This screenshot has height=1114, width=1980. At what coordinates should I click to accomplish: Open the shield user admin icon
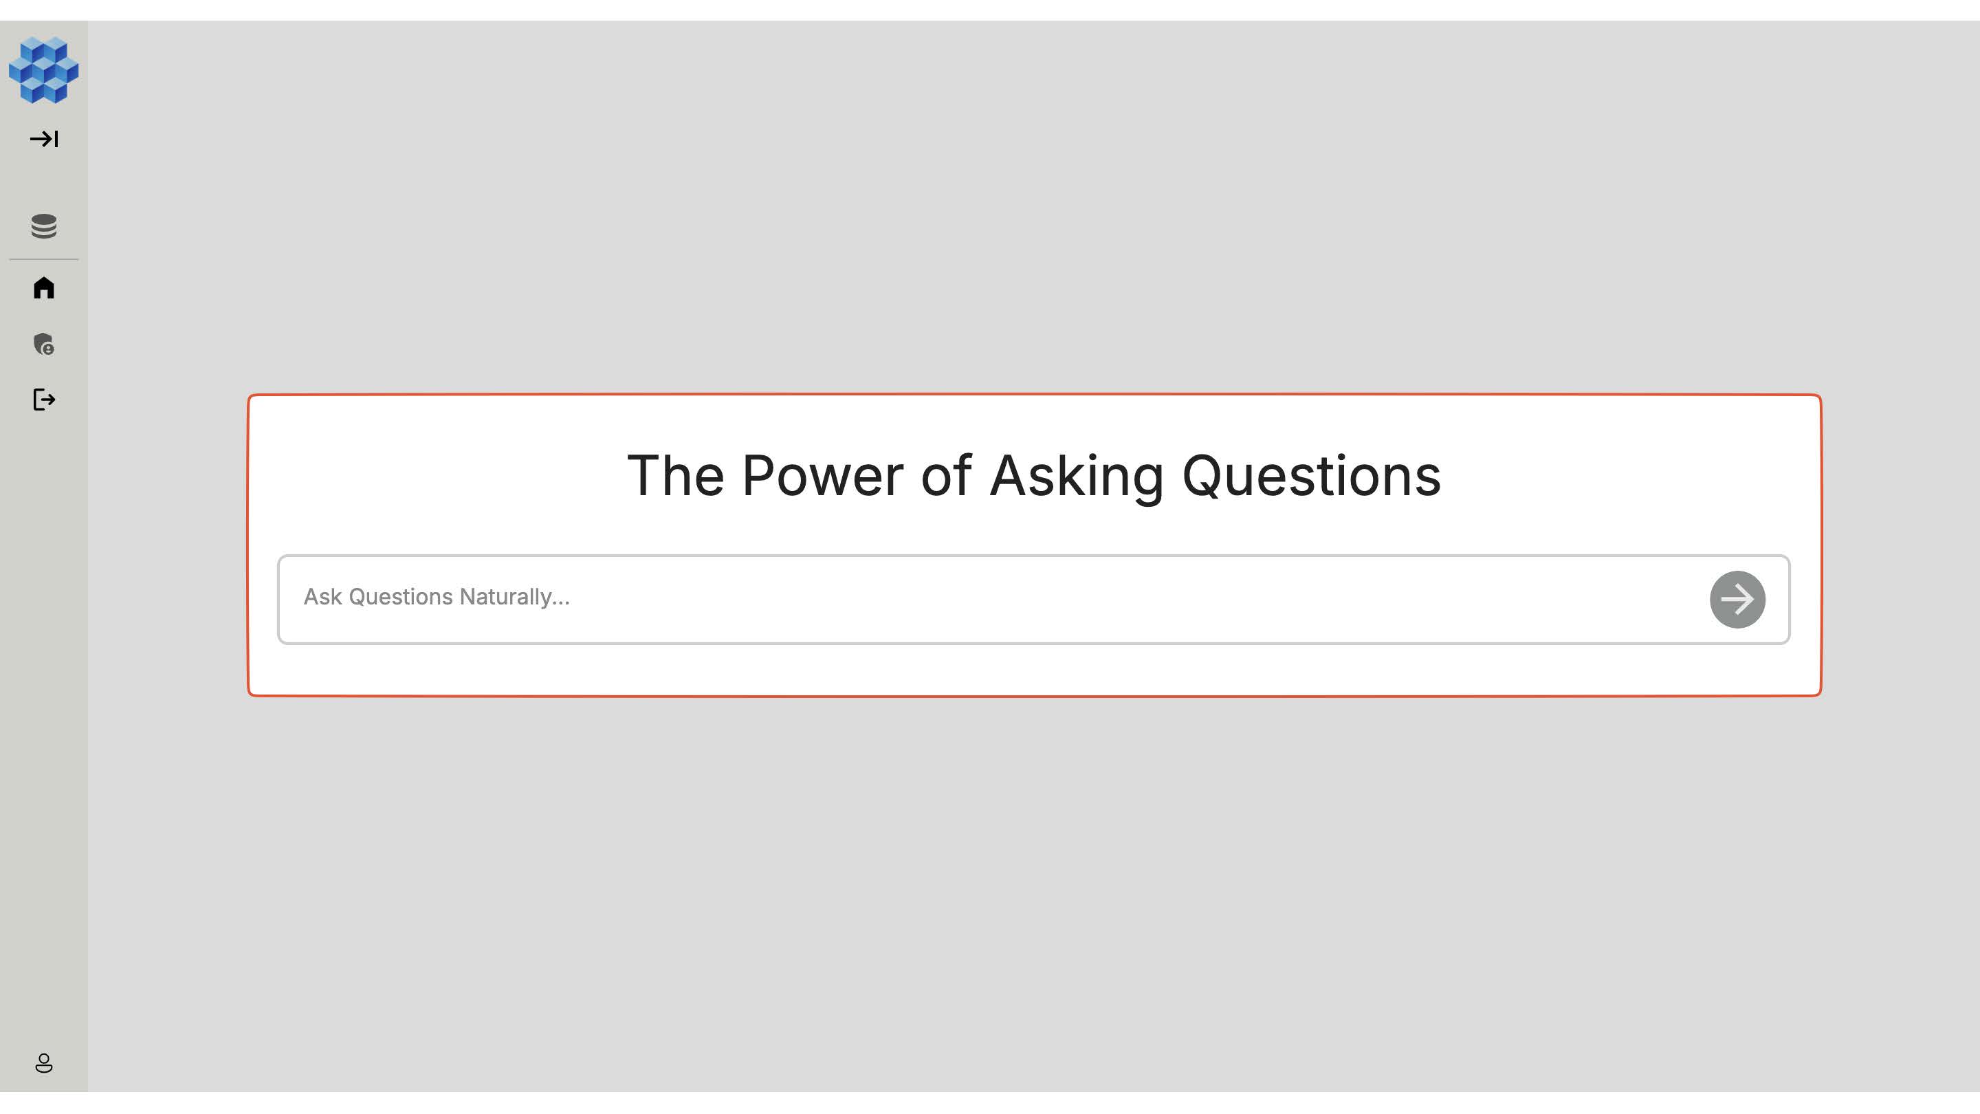point(44,344)
